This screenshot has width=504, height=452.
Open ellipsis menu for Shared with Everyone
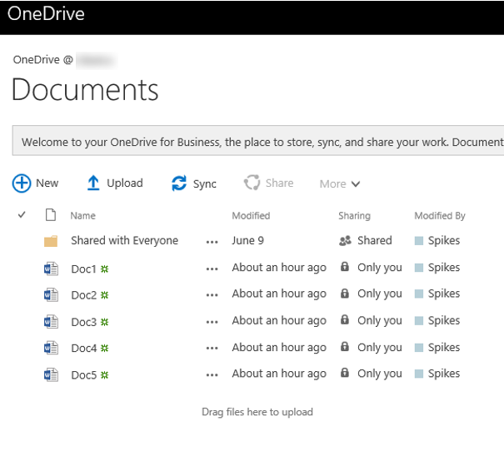(x=212, y=242)
